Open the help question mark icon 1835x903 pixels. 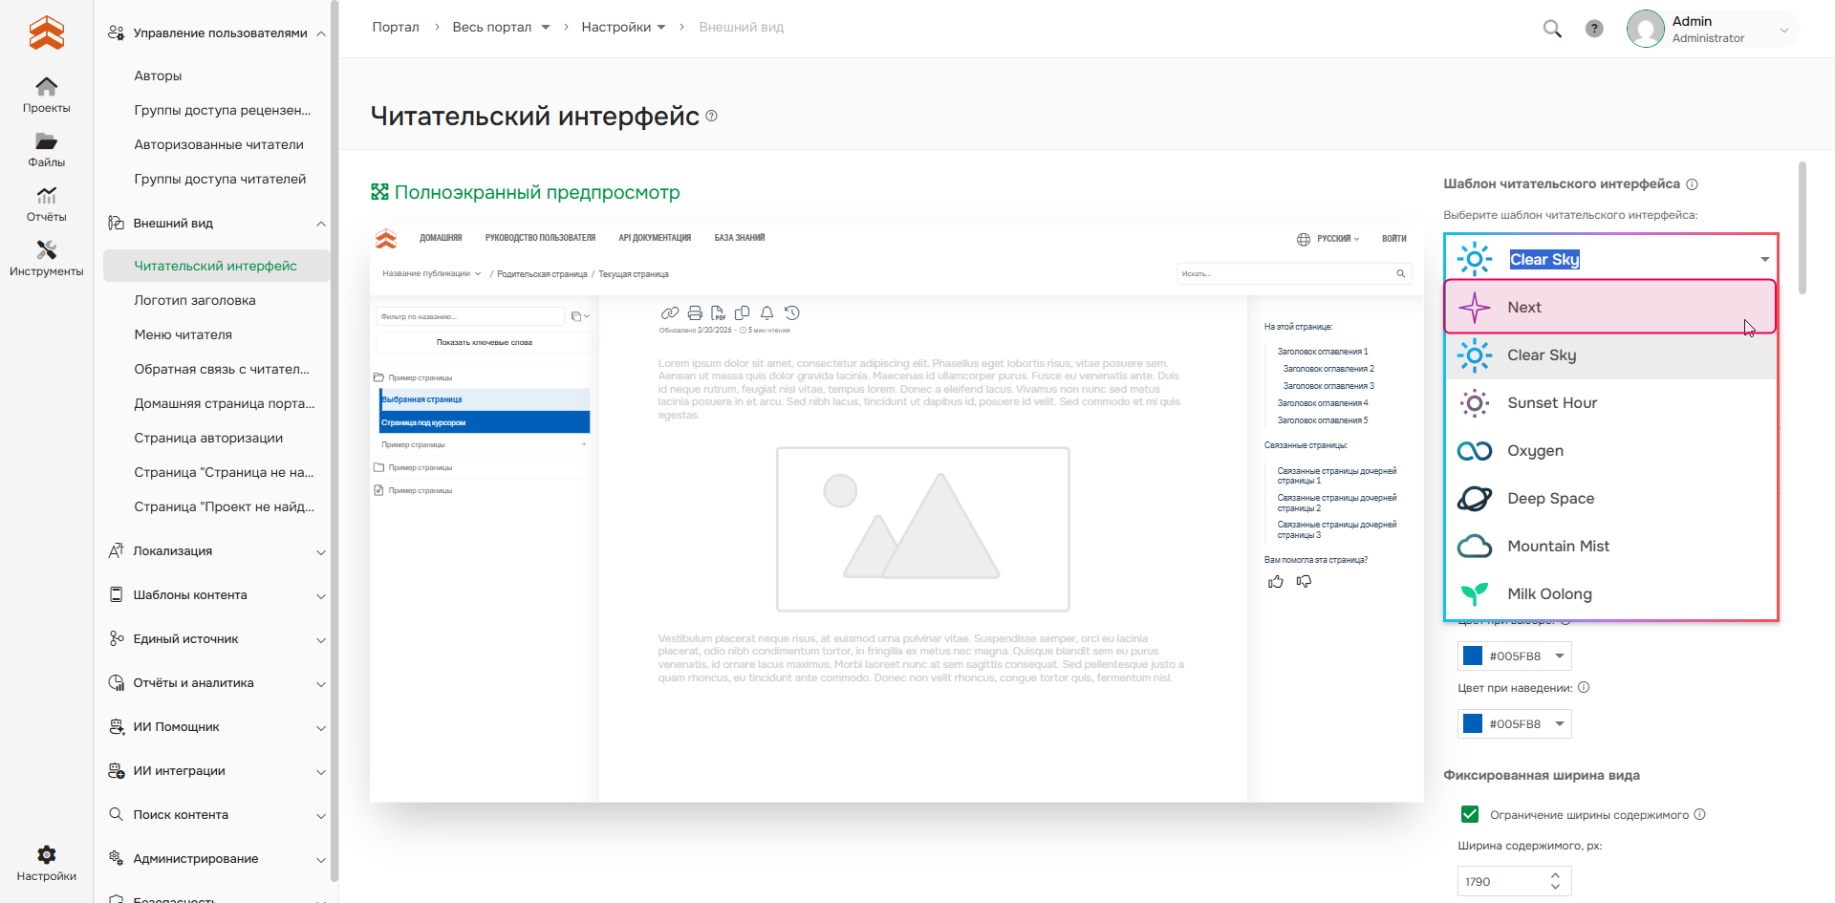coord(1594,29)
